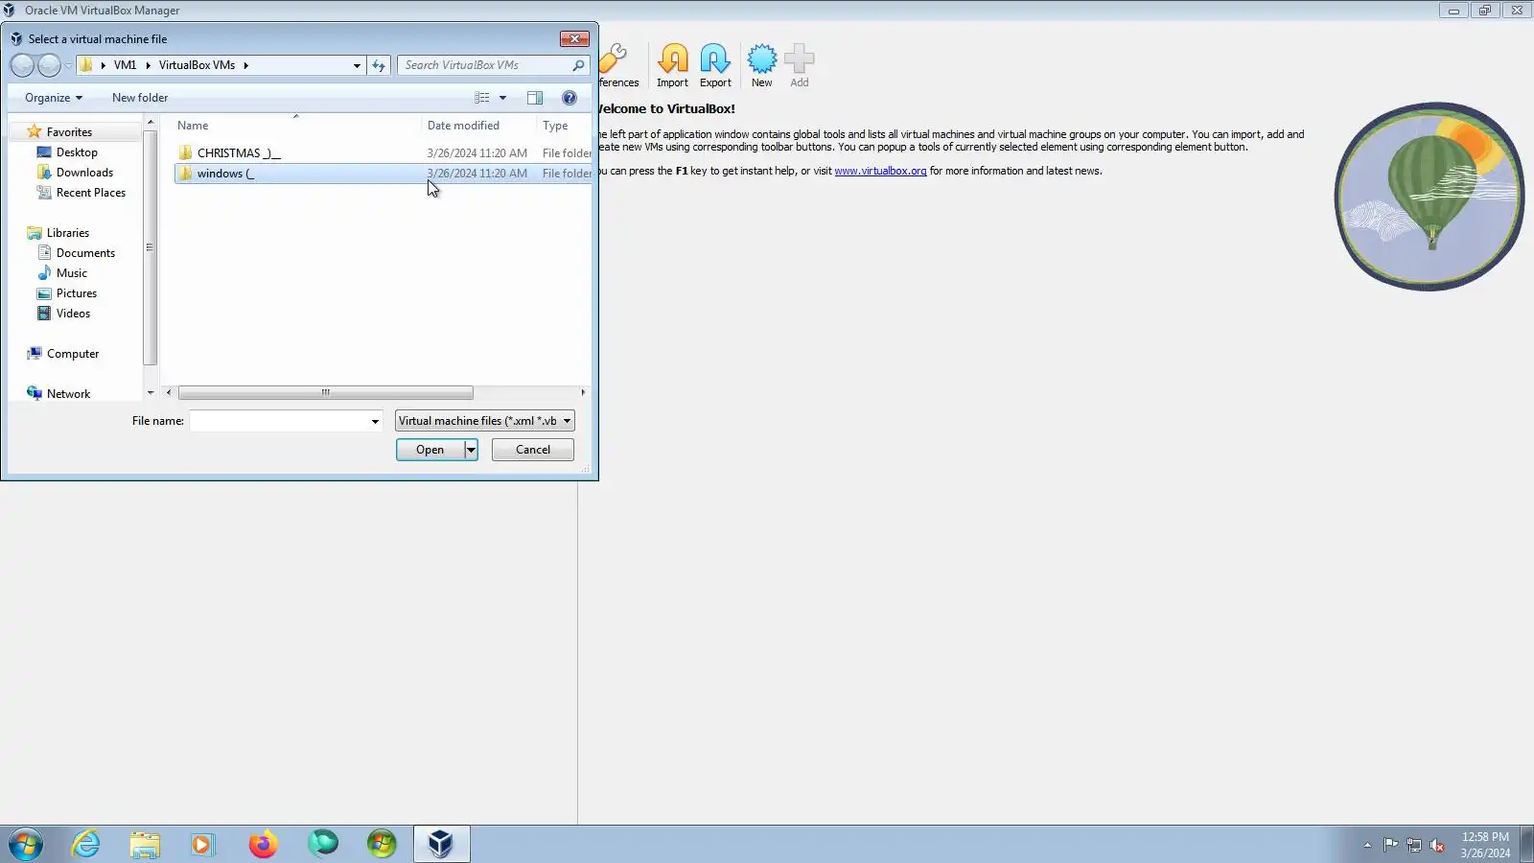Change the file view layout icon

click(x=482, y=98)
